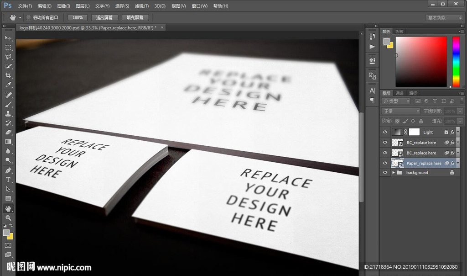Screen dimensions: 467x276
Task: Toggle lock position (move arrows) in Layers panel
Action: click(413, 121)
